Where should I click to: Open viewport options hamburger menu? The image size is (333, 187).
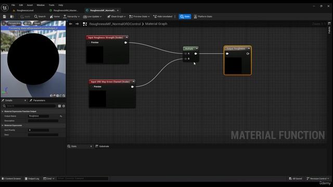click(x=4, y=23)
